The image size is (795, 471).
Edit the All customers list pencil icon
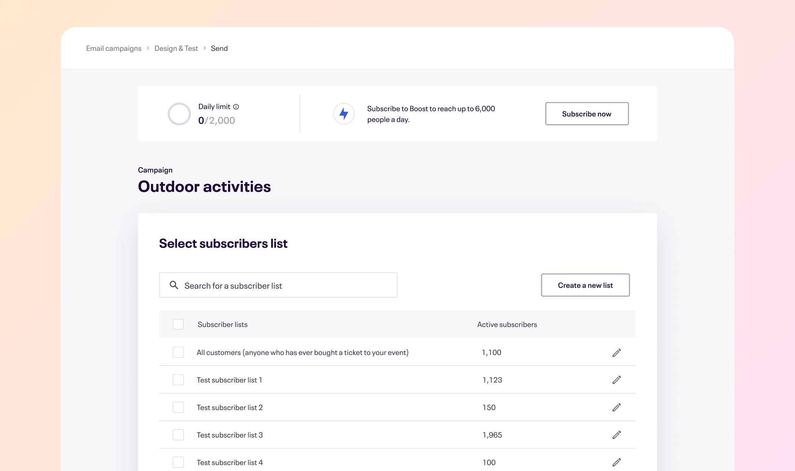pyautogui.click(x=616, y=353)
